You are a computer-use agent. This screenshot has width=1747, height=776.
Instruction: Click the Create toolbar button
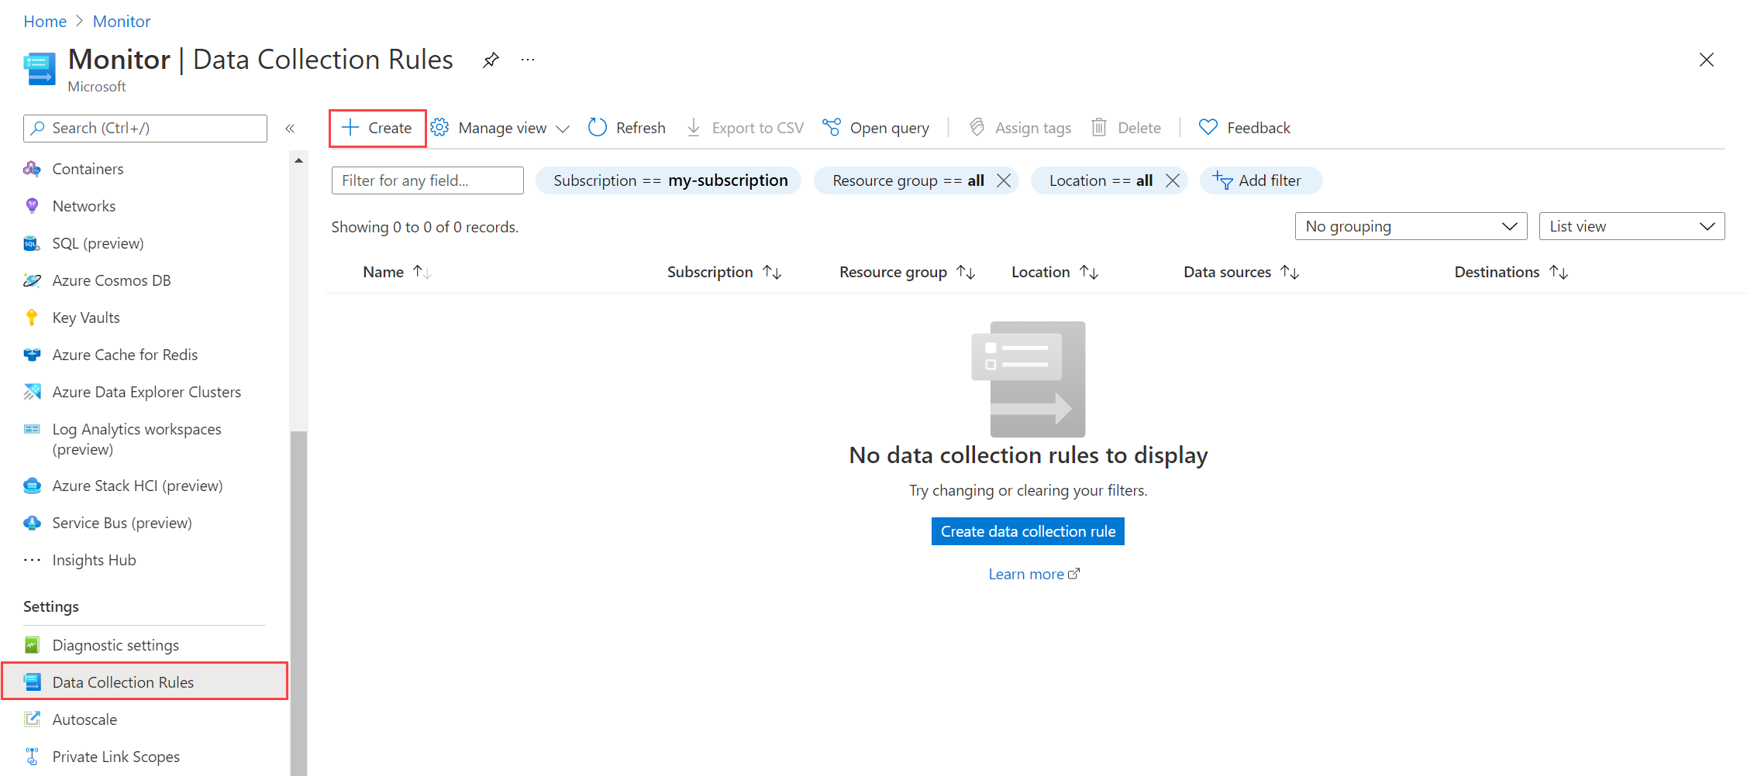[377, 128]
